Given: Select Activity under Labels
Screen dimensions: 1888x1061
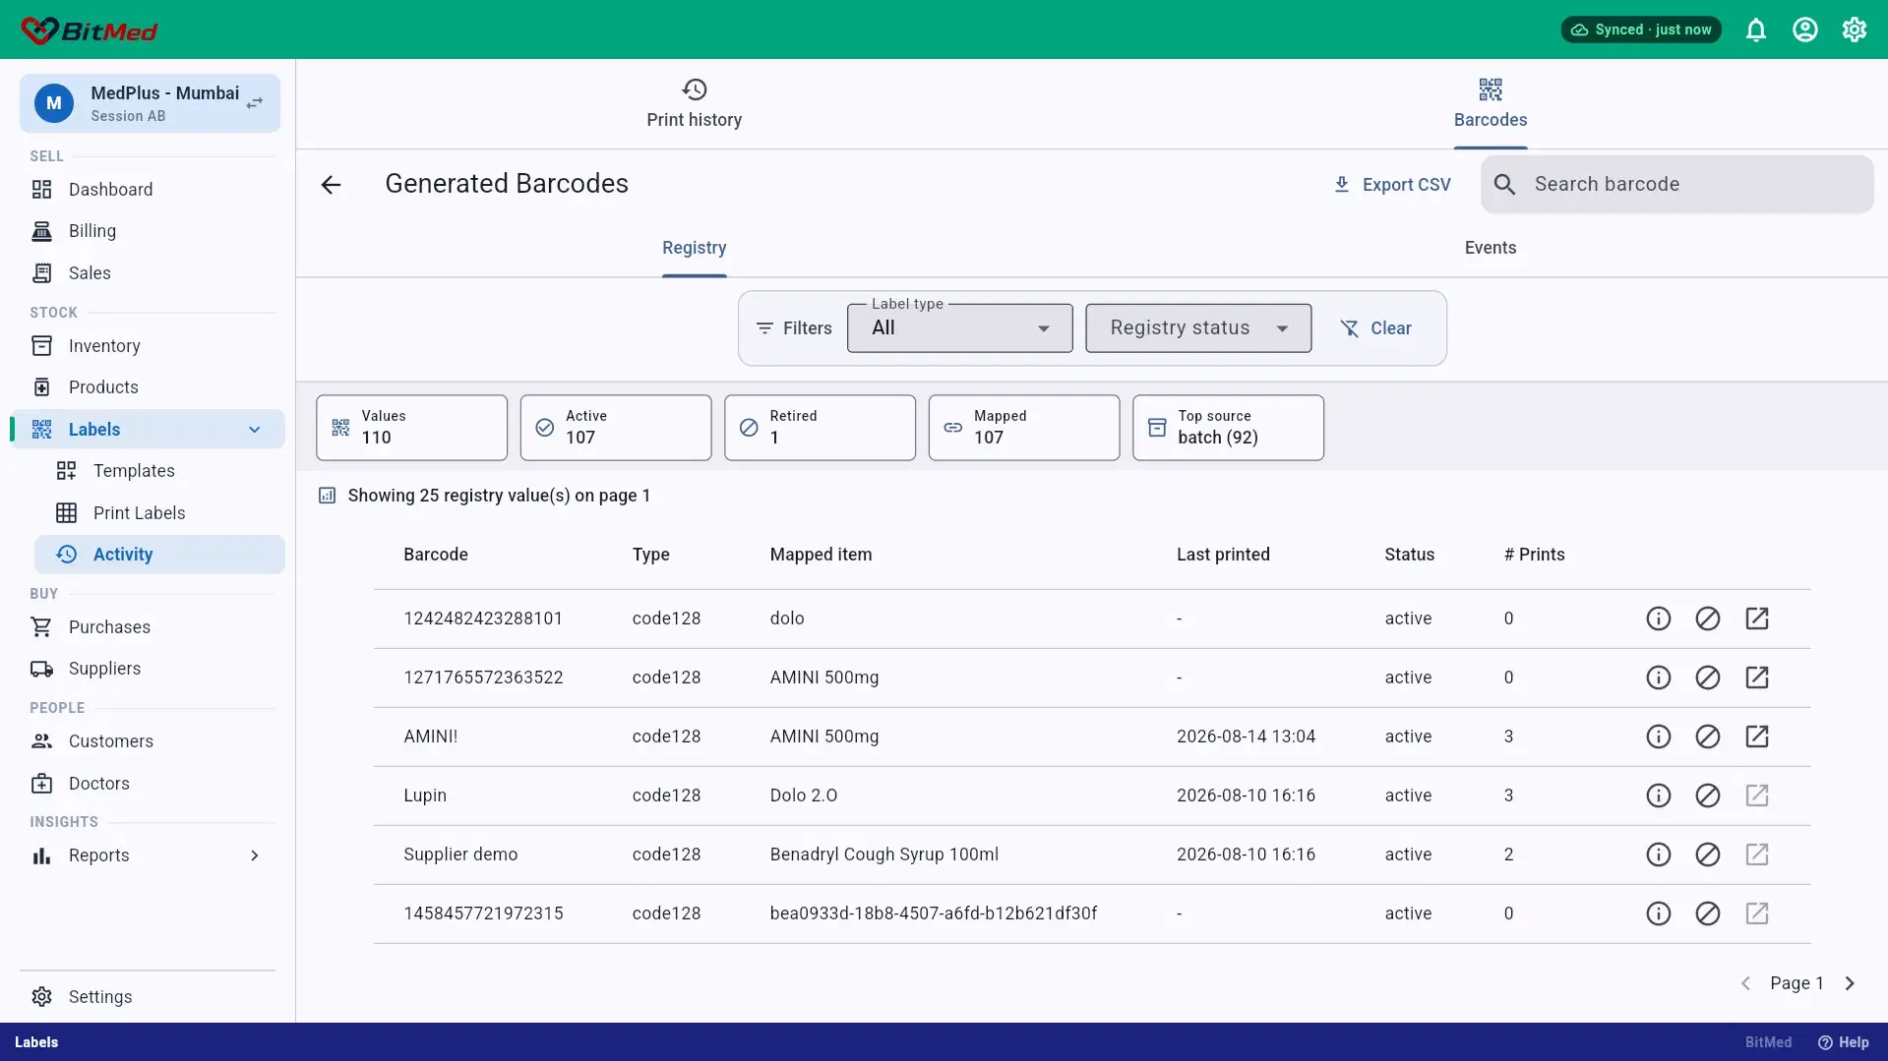Looking at the screenshot, I should [159, 555].
